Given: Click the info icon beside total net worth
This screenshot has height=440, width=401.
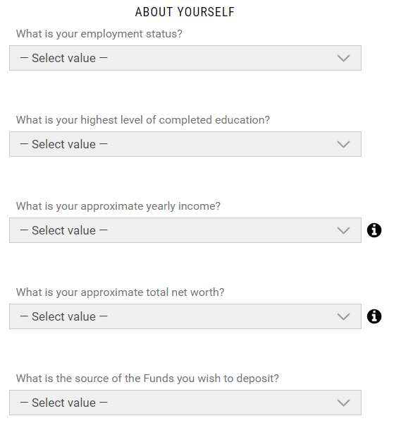Looking at the screenshot, I should click(374, 316).
